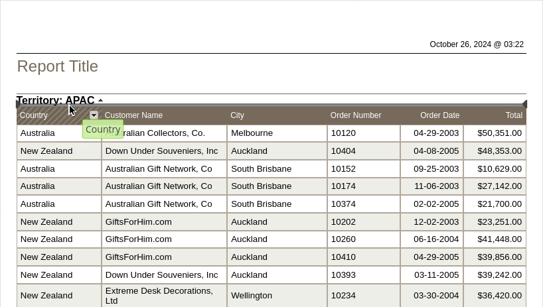Select the City column header
The width and height of the screenshot is (543, 307).
pos(237,115)
